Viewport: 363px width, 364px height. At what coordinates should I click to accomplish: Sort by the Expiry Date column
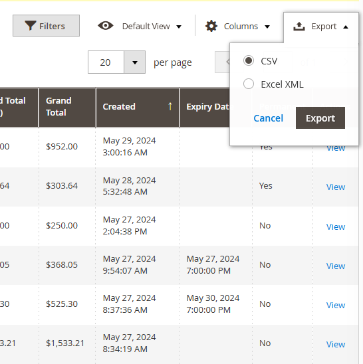(205, 108)
